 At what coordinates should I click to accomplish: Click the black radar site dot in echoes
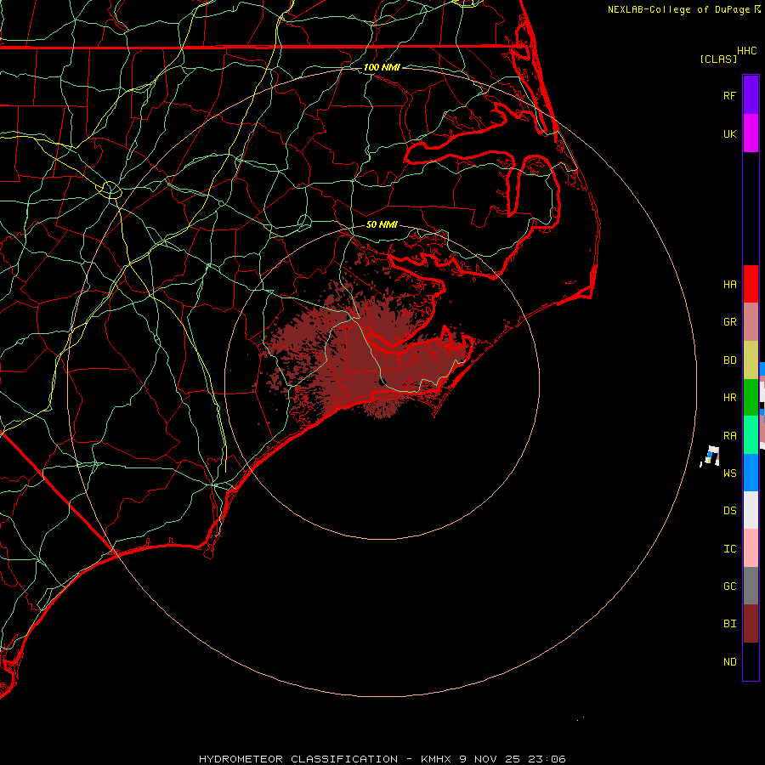click(x=383, y=382)
